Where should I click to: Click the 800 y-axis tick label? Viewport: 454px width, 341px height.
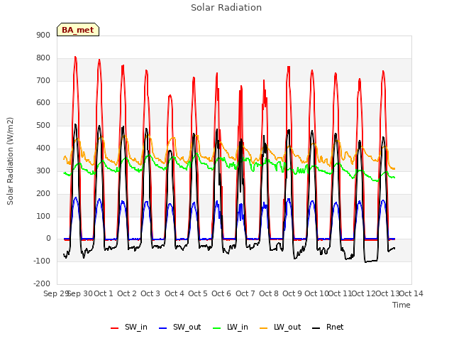(x=43, y=58)
